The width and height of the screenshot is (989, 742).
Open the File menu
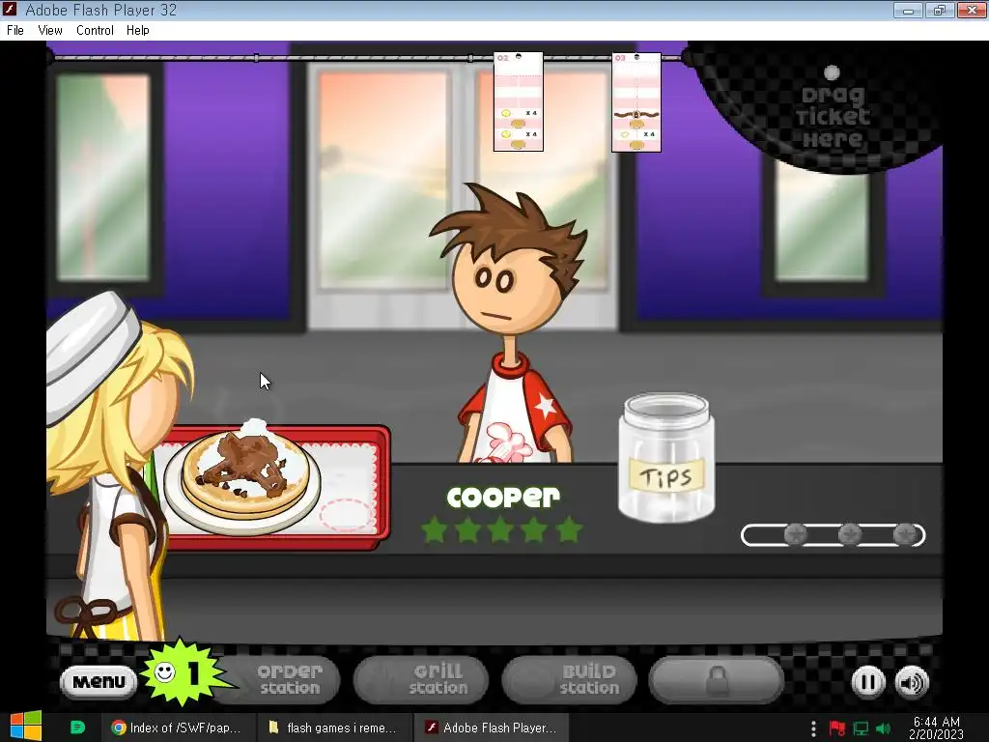pyautogui.click(x=15, y=30)
